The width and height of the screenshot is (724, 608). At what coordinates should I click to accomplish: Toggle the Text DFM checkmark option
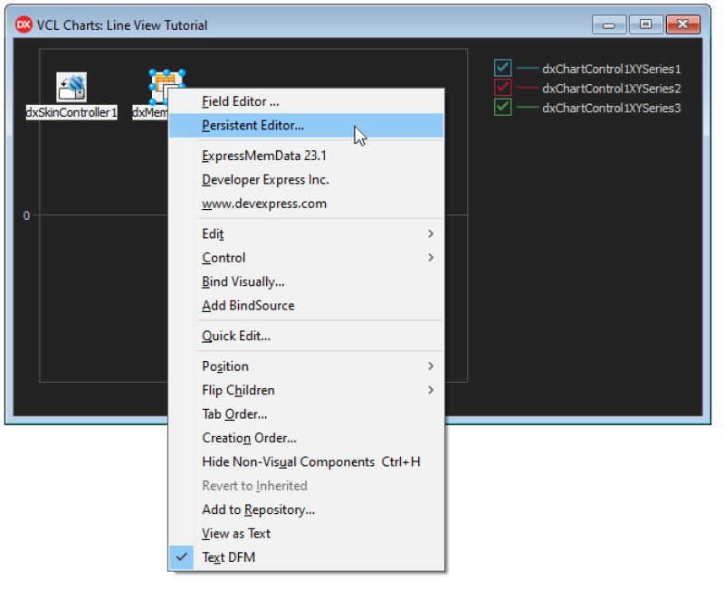click(306, 557)
